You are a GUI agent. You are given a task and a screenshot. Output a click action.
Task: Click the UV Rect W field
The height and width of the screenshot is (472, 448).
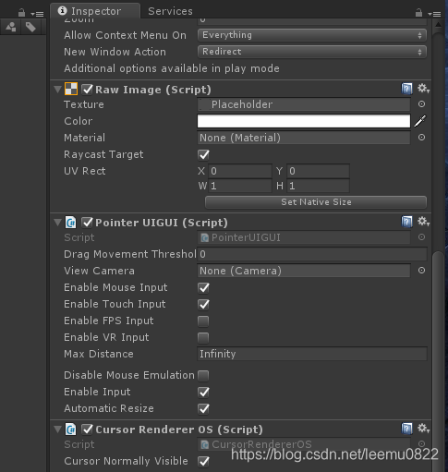coord(240,186)
